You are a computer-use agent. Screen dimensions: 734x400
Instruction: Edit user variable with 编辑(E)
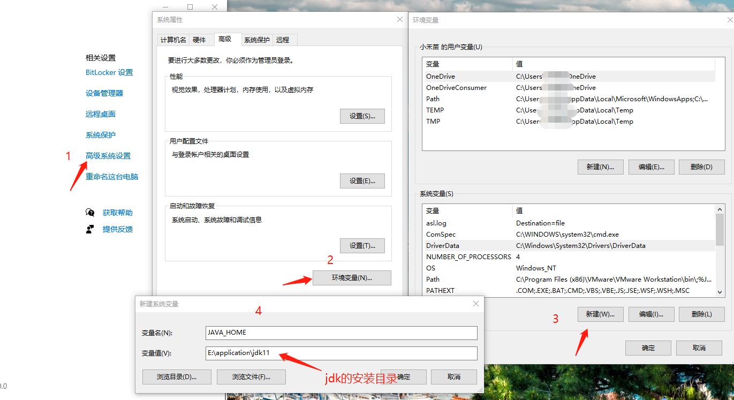[x=651, y=167]
